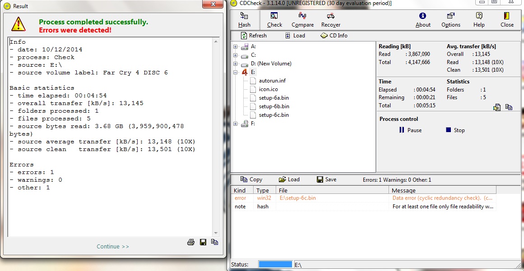Open the Options settings
Image resolution: width=524 pixels, height=271 pixels.
click(x=450, y=20)
